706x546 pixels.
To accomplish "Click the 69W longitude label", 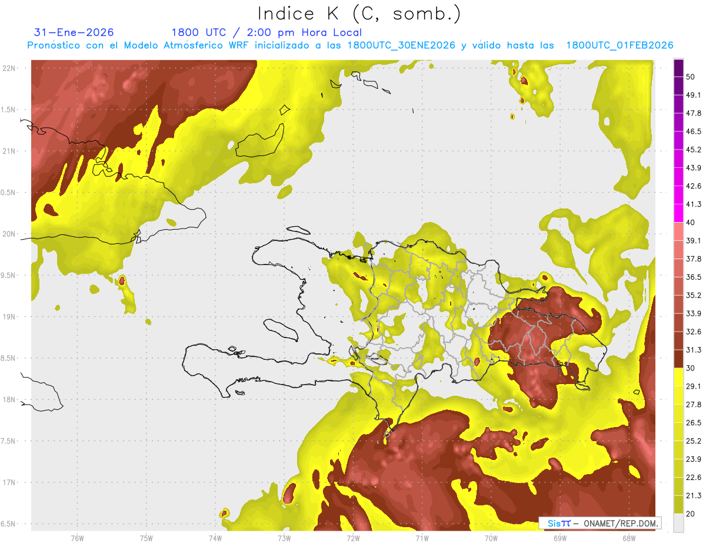I will coord(560,538).
